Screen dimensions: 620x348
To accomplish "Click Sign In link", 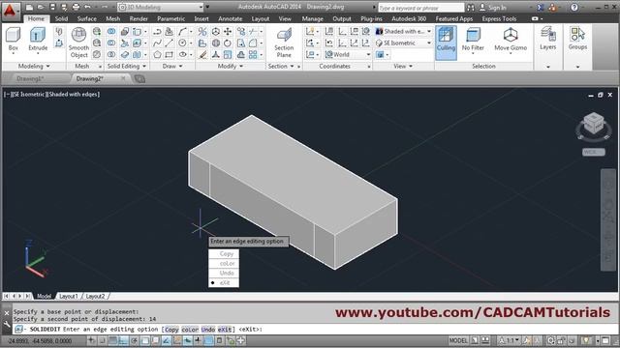I will [x=497, y=7].
